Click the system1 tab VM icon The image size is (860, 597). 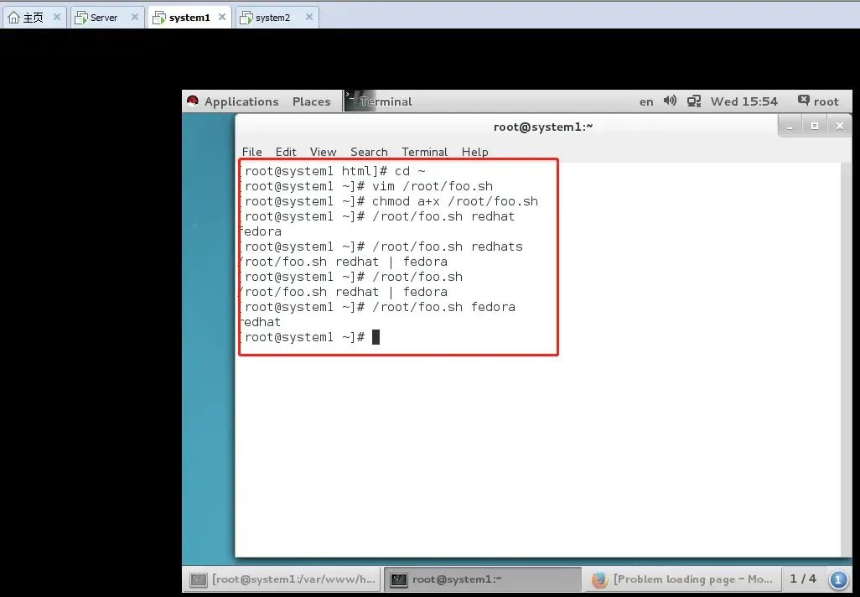[159, 18]
